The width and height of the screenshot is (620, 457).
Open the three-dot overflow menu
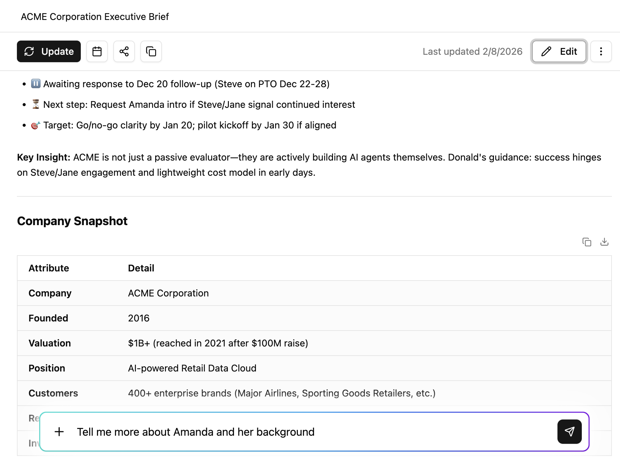click(x=601, y=51)
